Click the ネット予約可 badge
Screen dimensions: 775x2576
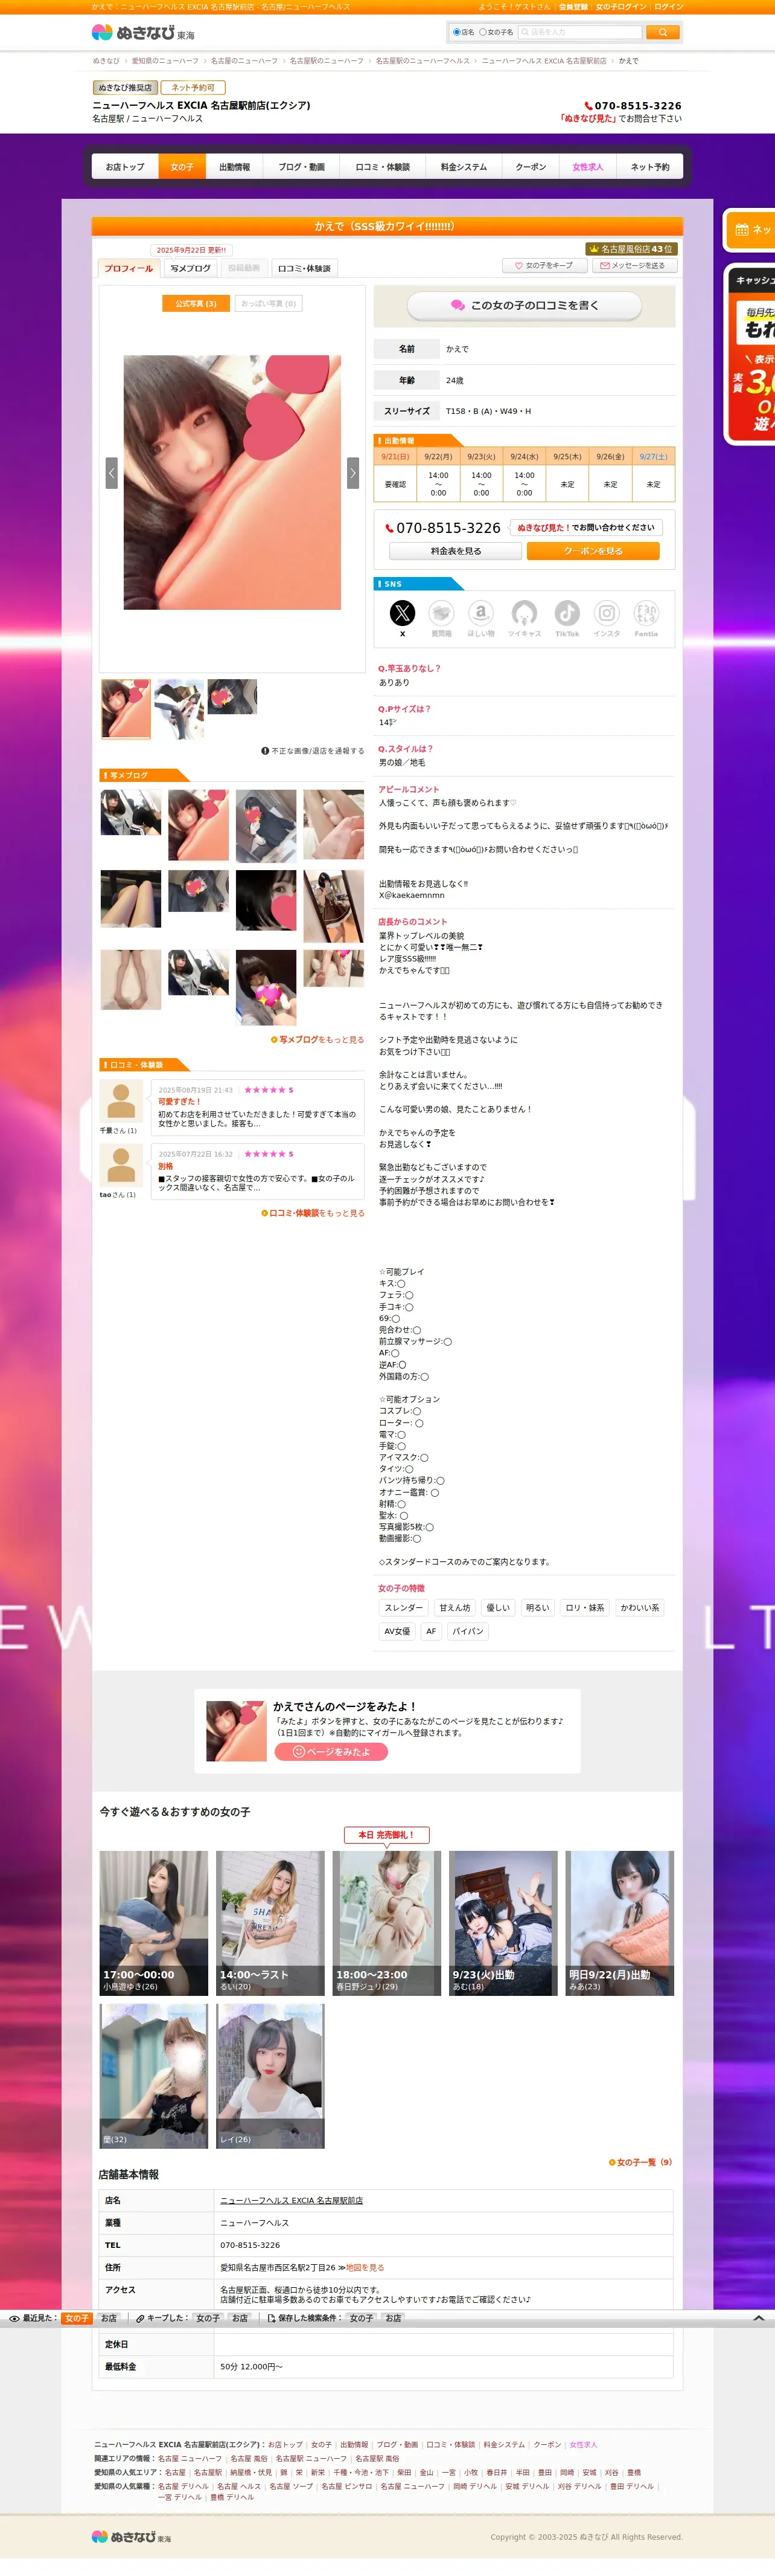pos(193,88)
